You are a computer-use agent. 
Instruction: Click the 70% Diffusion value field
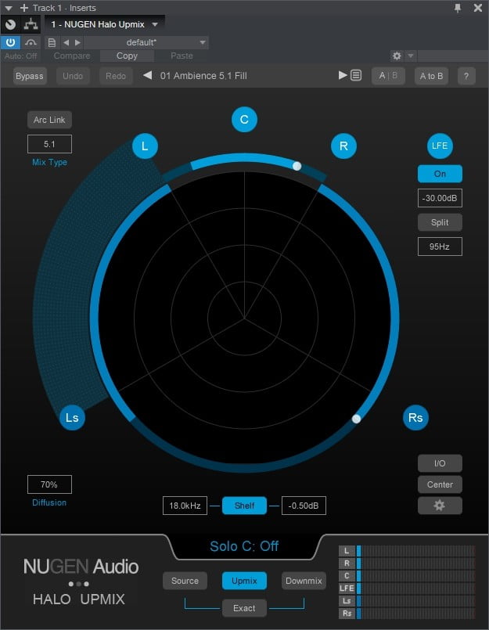(49, 484)
